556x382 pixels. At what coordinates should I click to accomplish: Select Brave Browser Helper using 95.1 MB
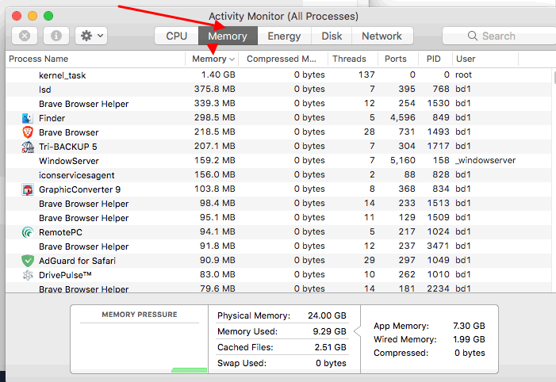click(x=278, y=218)
